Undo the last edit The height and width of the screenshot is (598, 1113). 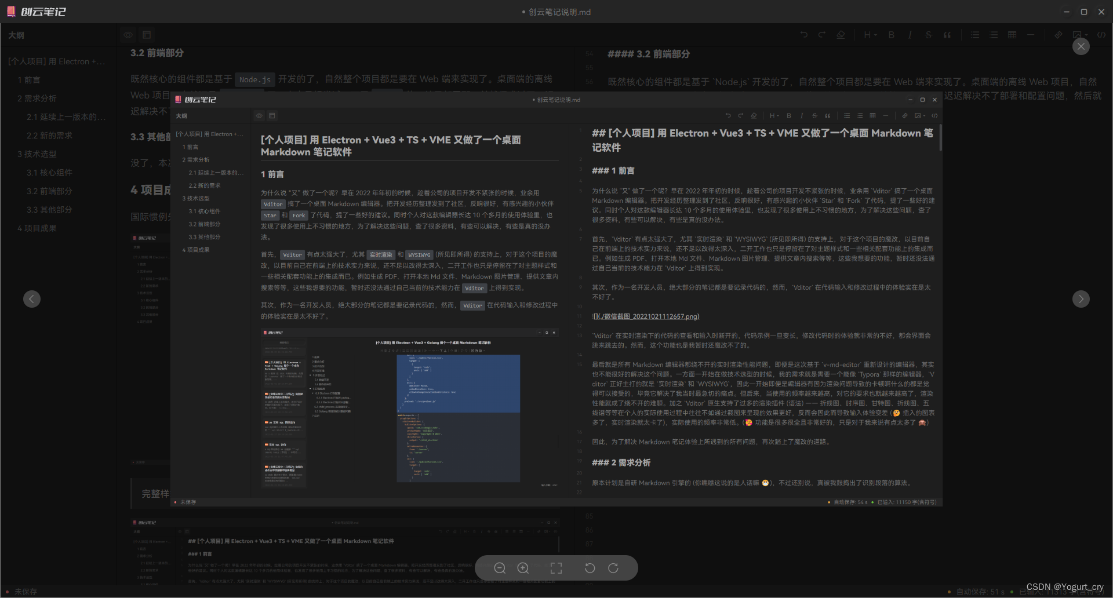coord(803,35)
